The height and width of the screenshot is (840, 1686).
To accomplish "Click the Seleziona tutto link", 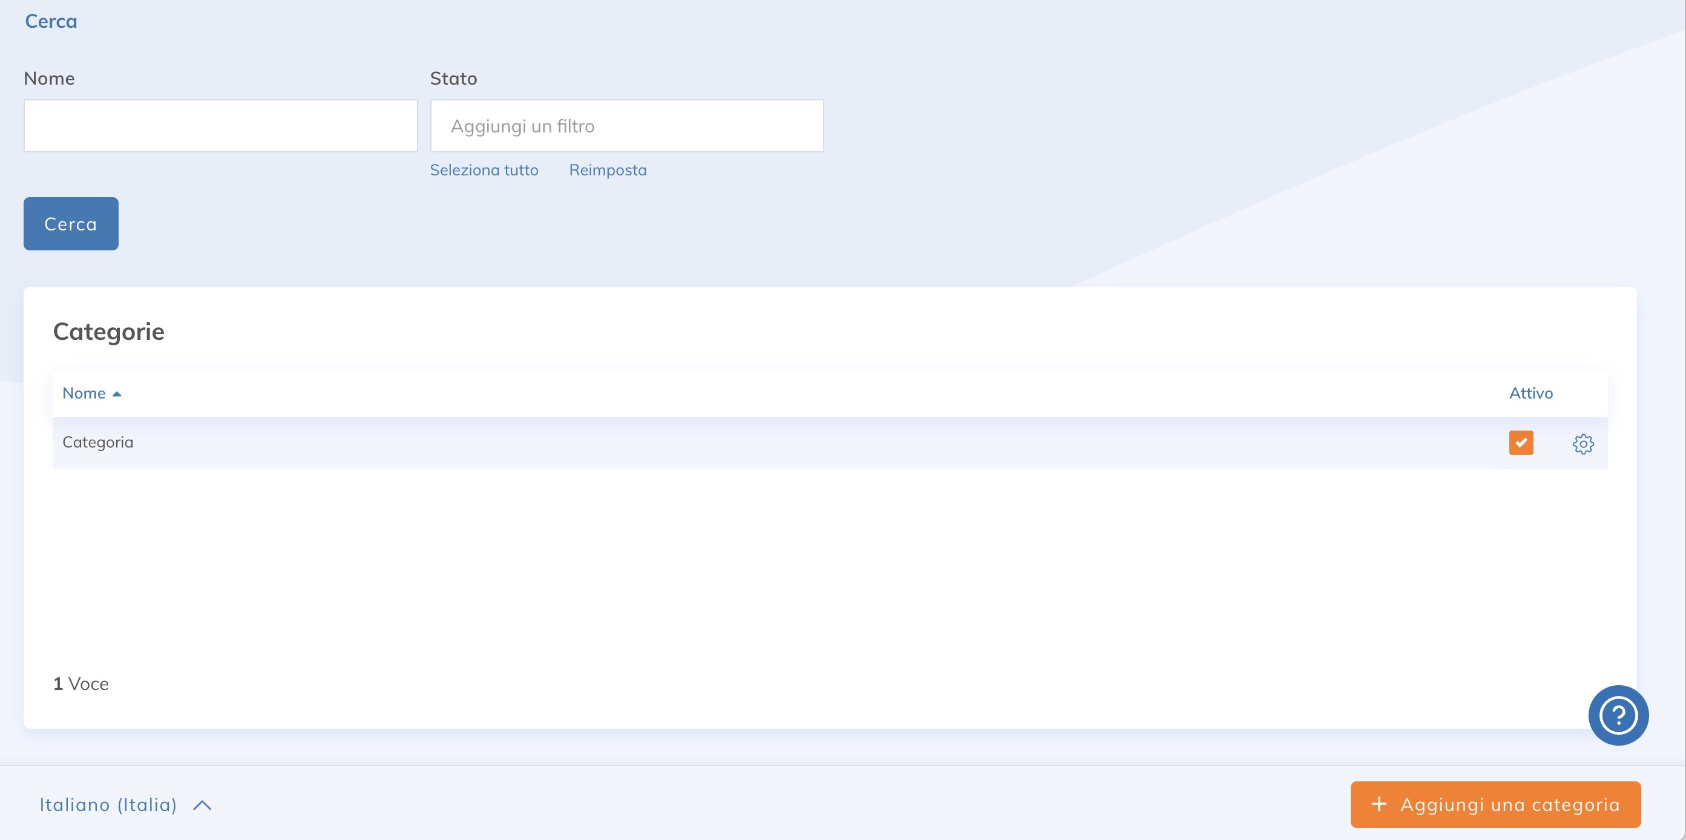I will (x=484, y=170).
